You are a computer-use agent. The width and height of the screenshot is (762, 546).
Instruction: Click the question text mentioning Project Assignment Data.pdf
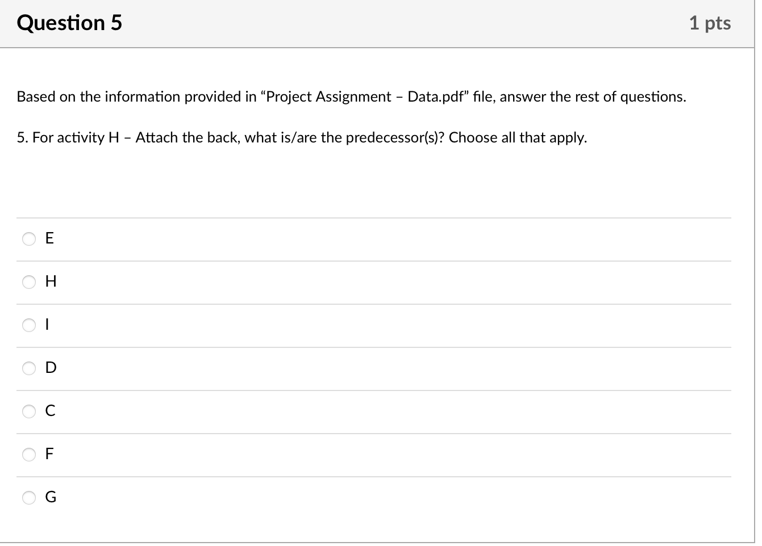click(351, 96)
